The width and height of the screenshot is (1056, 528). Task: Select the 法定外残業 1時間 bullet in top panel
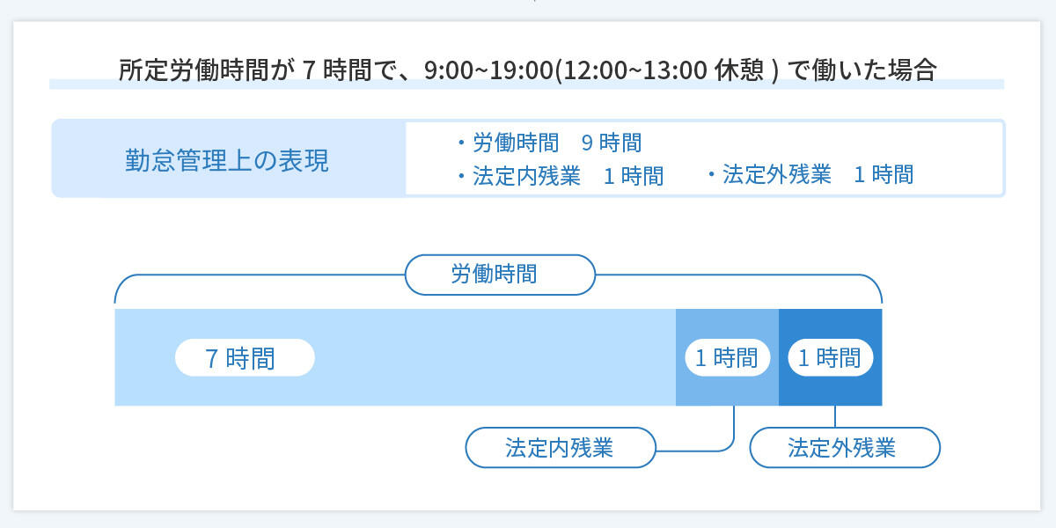click(810, 174)
